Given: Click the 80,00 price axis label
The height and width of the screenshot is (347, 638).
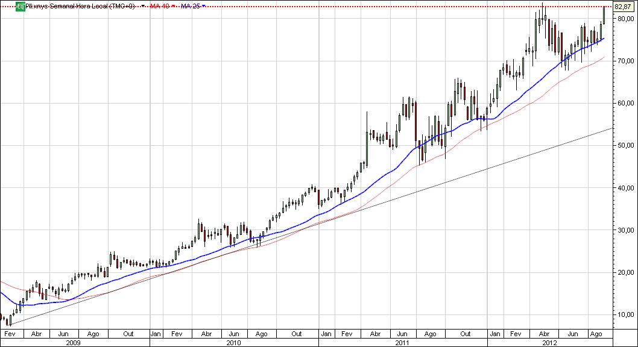Looking at the screenshot, I should click(x=625, y=19).
